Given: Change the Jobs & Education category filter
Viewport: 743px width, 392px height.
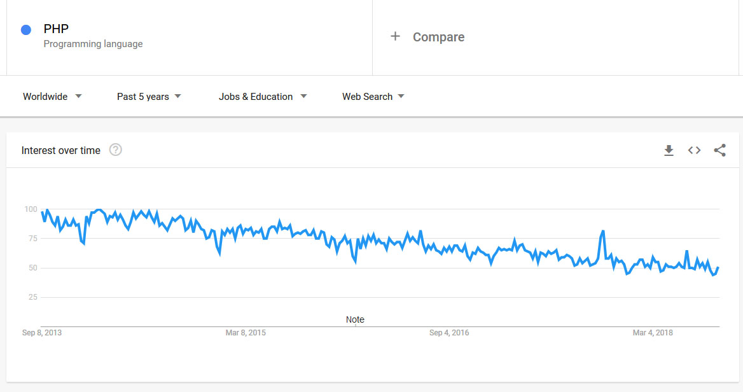Looking at the screenshot, I should pos(263,97).
